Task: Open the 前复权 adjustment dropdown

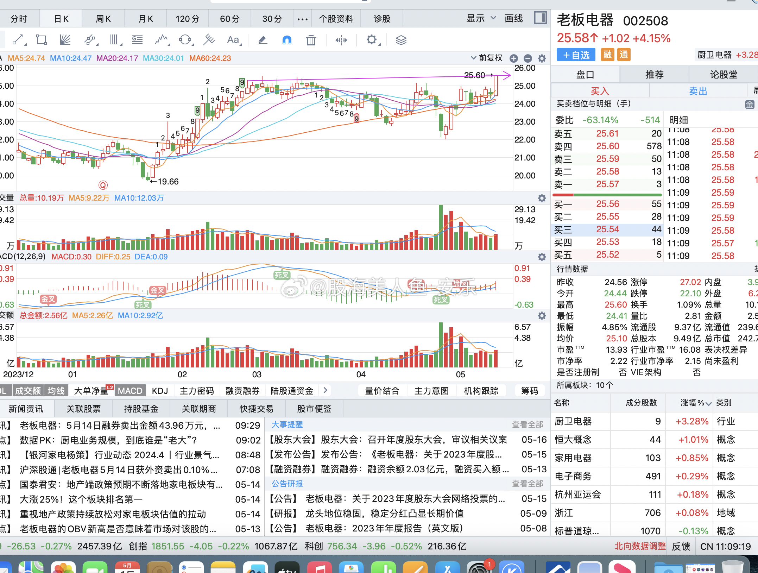Action: 487,58
